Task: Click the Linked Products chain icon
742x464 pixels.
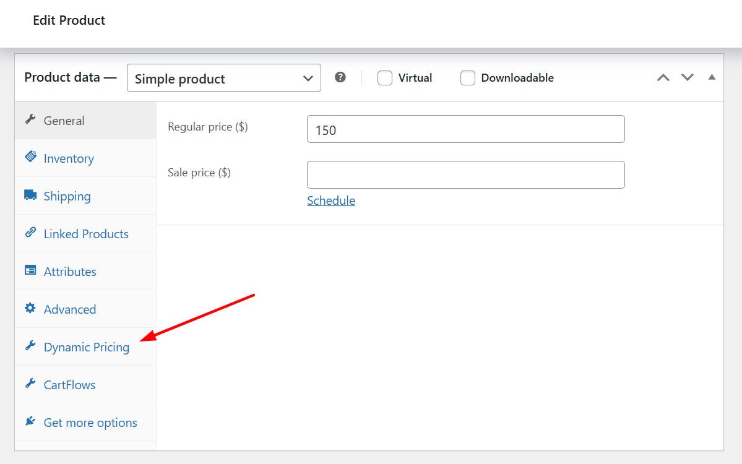Action: (30, 233)
